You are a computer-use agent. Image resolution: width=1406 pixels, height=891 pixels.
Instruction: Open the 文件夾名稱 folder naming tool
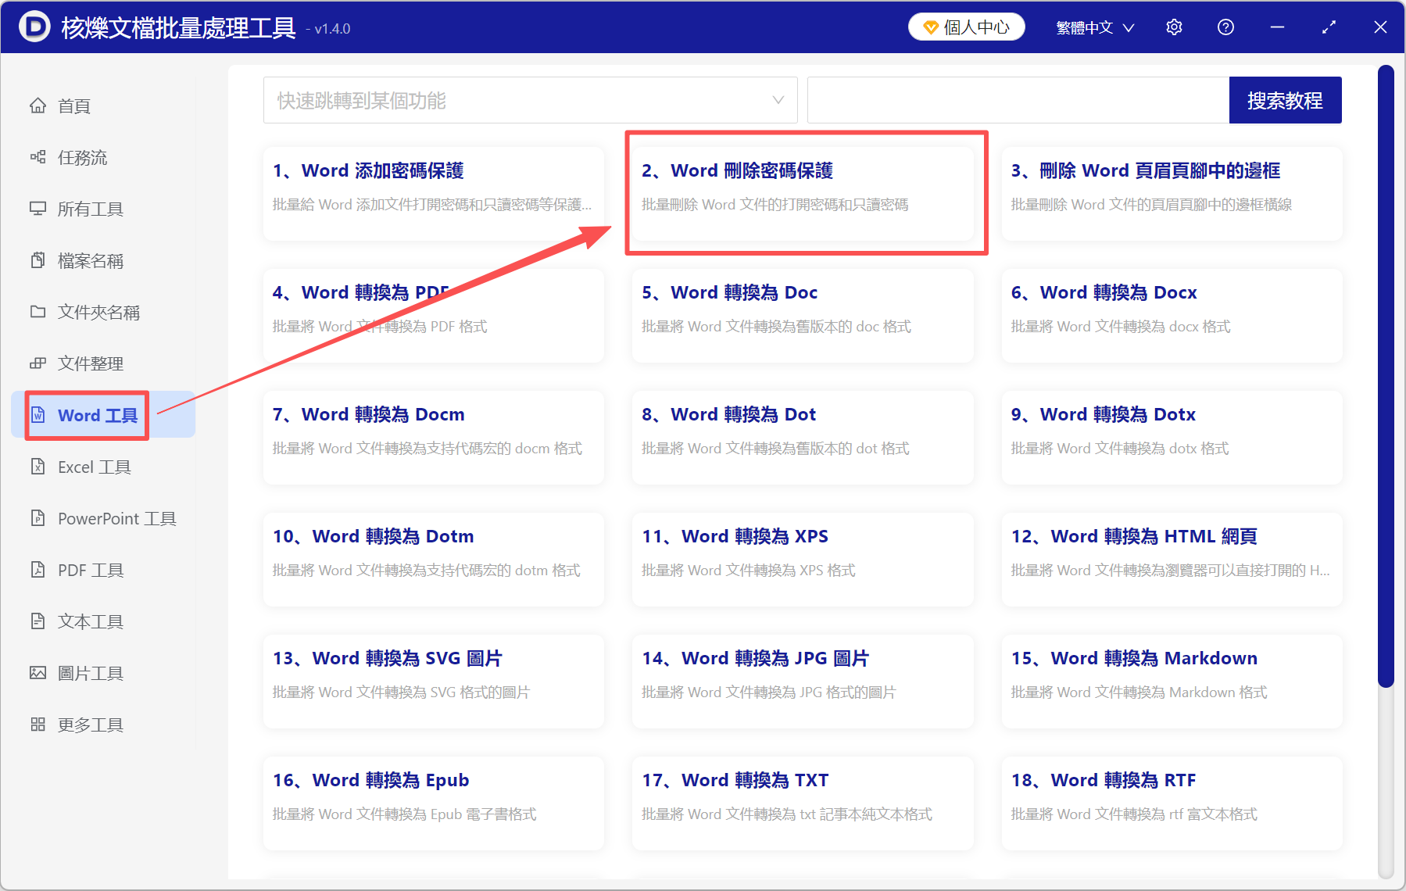click(98, 312)
